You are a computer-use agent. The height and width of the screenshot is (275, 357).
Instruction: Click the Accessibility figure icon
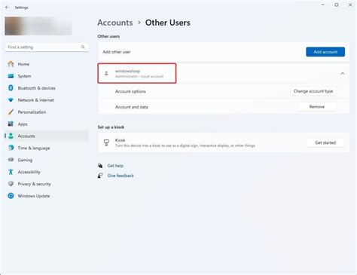11,172
